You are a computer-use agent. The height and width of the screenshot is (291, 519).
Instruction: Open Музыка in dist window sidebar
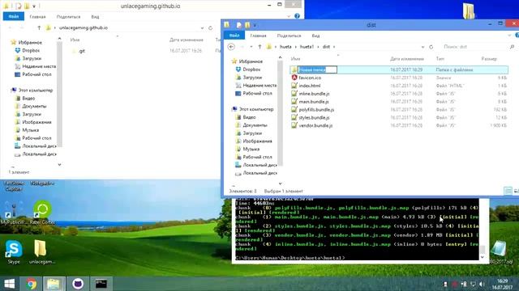251,149
